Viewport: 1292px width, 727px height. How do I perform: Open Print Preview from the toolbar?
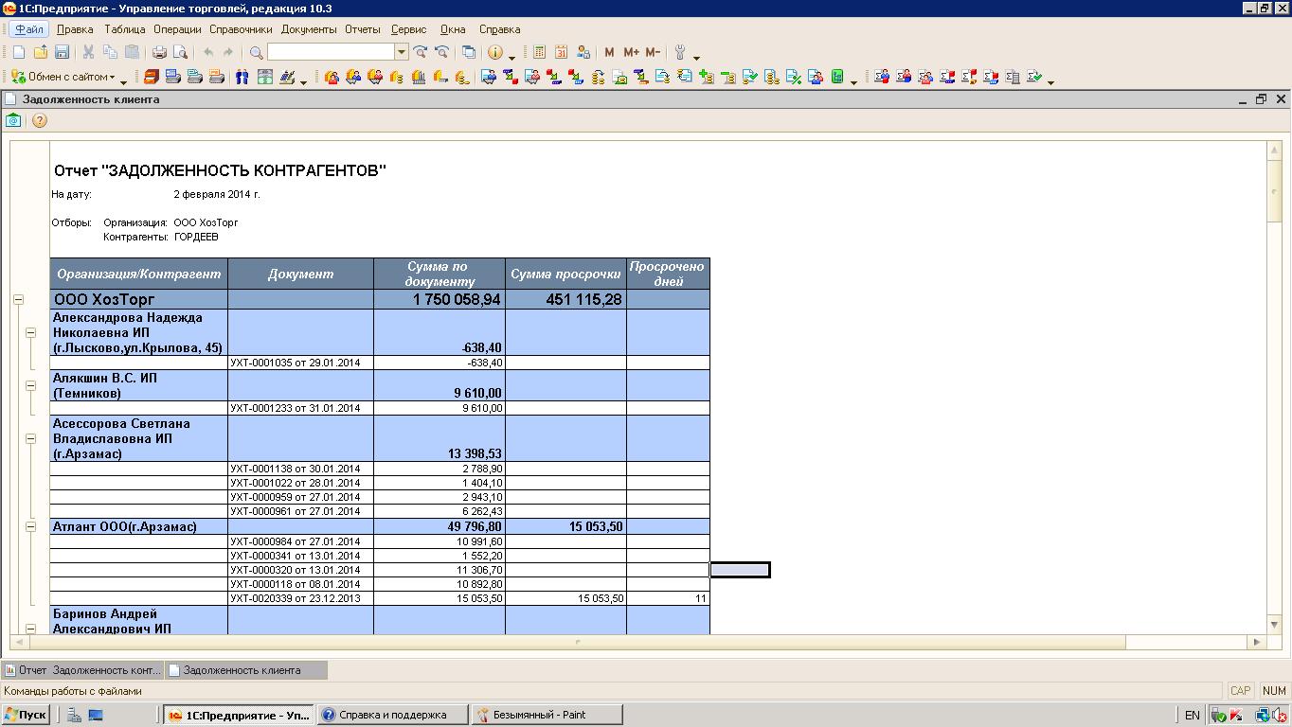point(181,53)
